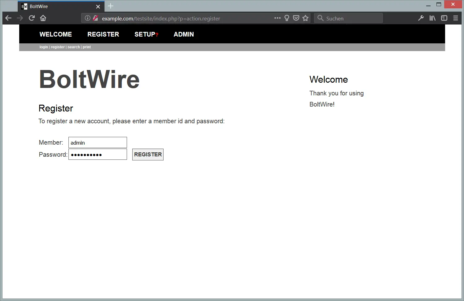
Task: Click the red question mark beside SETUP
Action: pos(157,35)
